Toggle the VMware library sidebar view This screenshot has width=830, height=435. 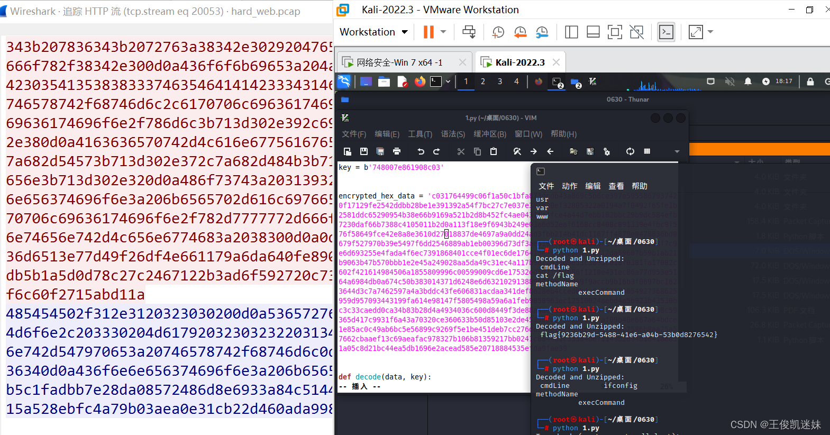click(571, 32)
